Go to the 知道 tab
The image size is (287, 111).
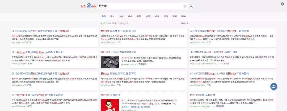(x=157, y=16)
